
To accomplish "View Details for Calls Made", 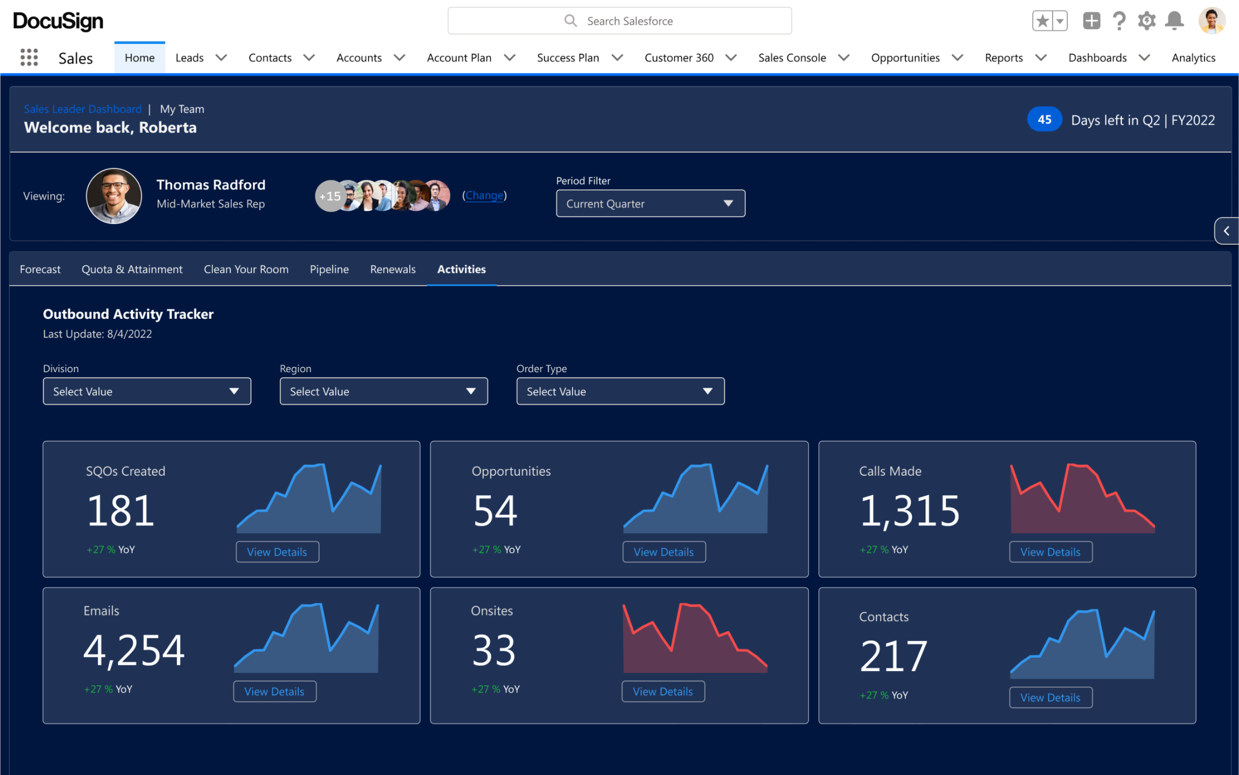I will (x=1050, y=552).
